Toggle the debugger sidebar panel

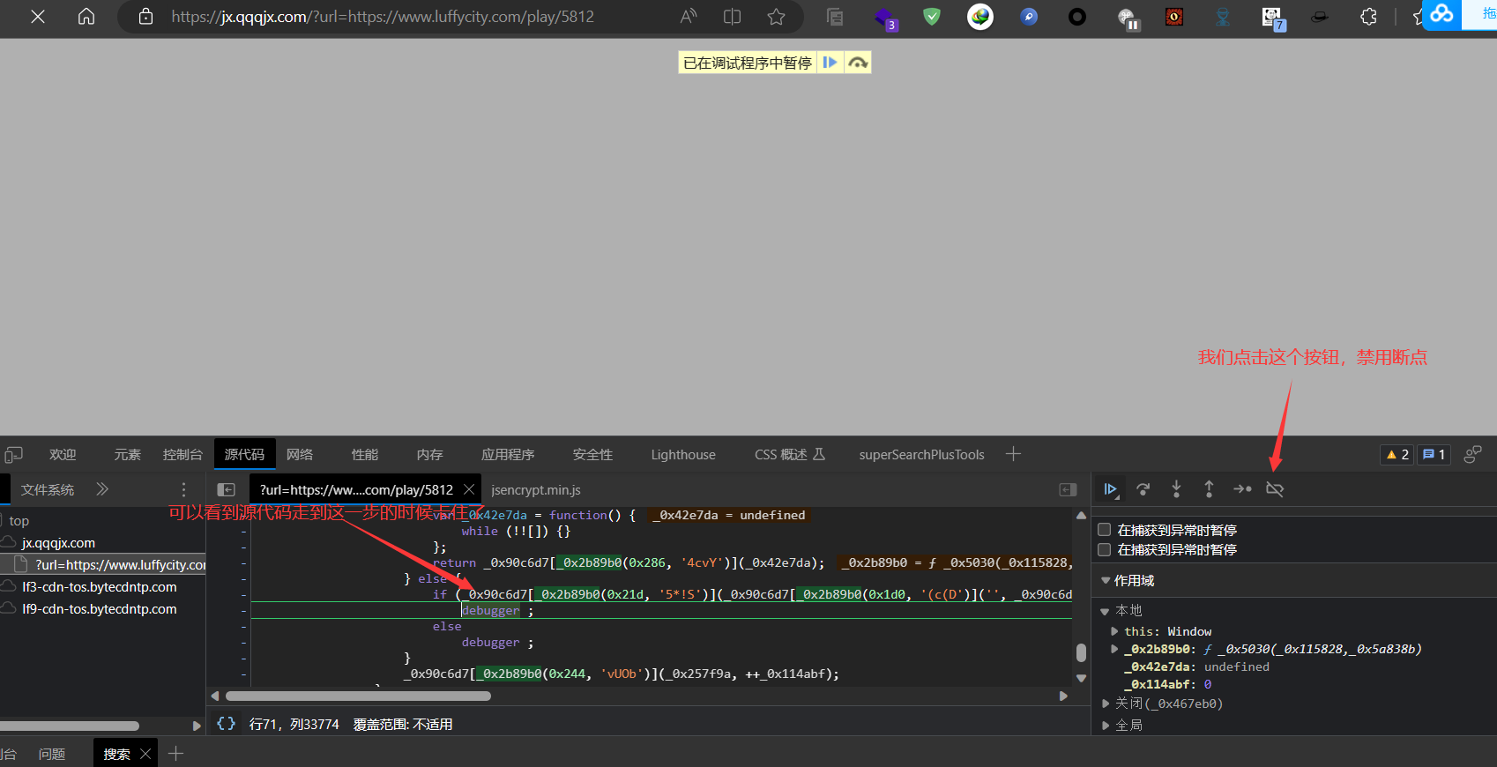point(1068,489)
